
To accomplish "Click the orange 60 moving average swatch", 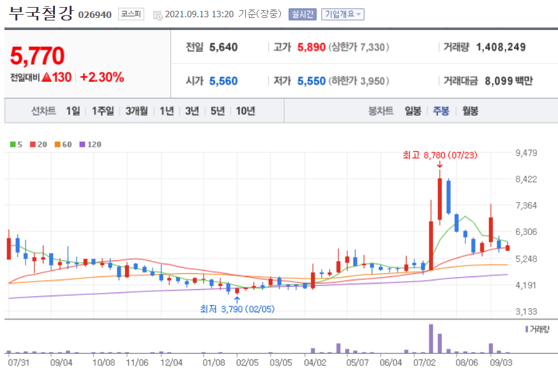I will [x=57, y=144].
